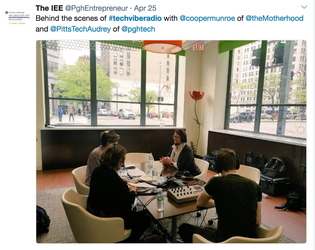315x250 pixels.
Task: Open the attached radio studio photo
Action: [x=171, y=142]
